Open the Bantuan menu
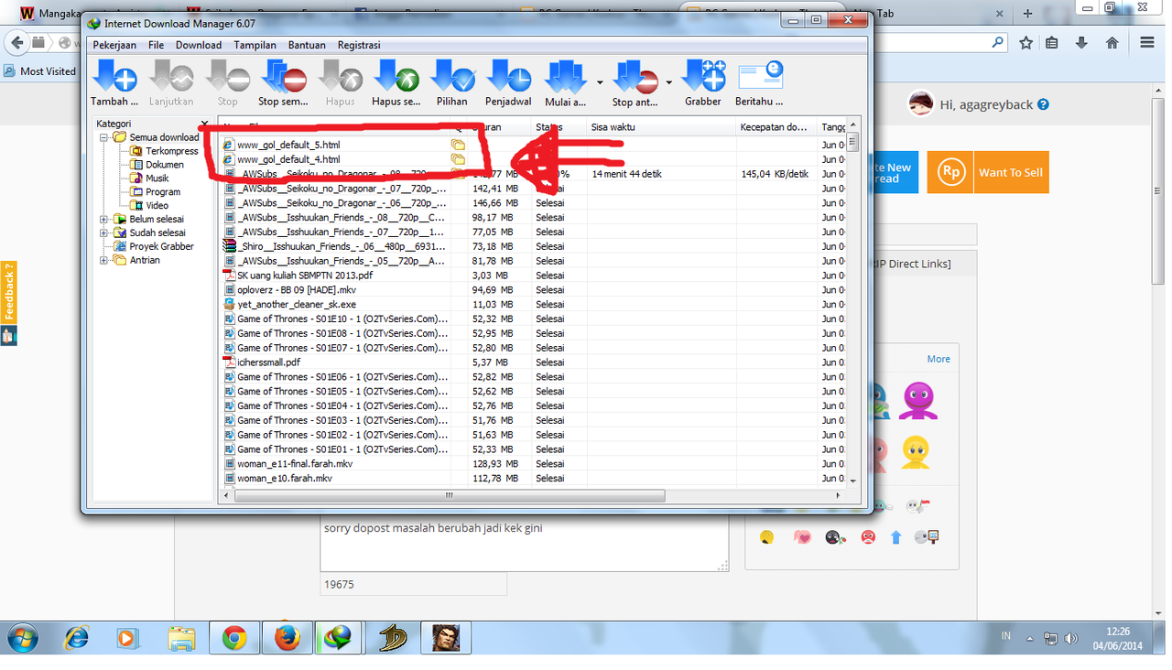 [307, 45]
